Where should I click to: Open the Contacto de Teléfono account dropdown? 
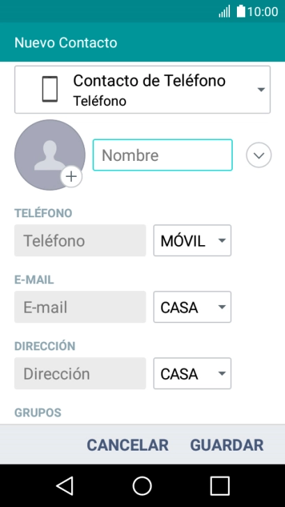142,90
